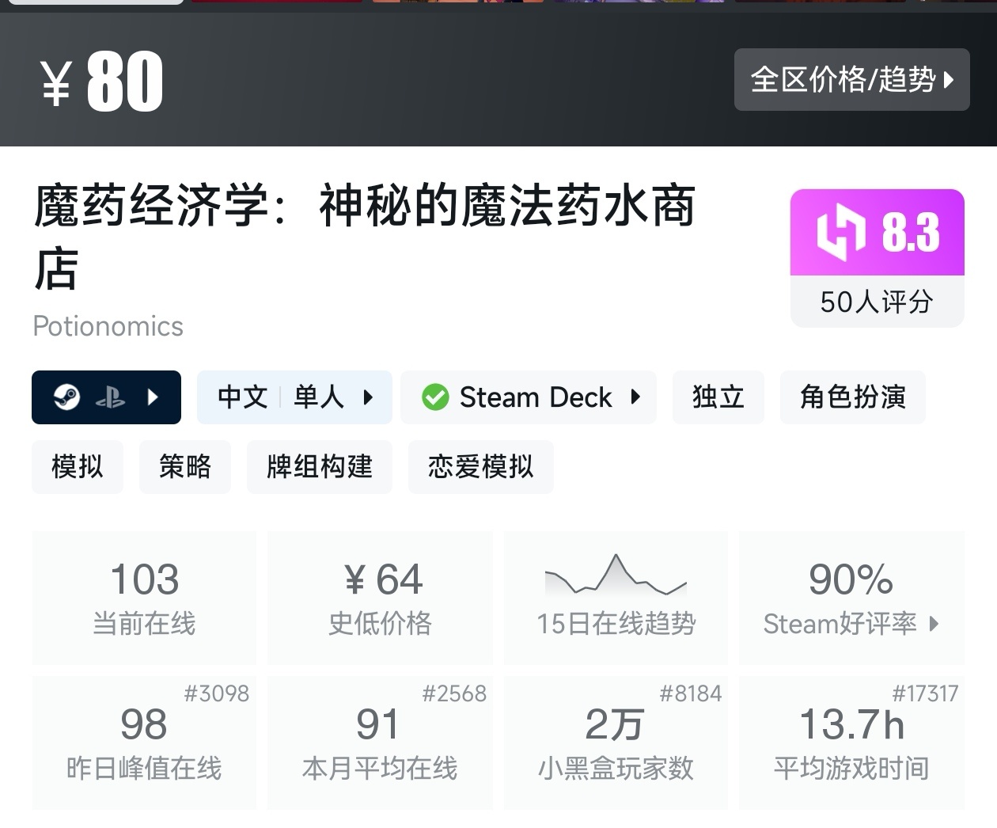Tap the 平均游戏时间 13.7h stat card

(x=851, y=743)
